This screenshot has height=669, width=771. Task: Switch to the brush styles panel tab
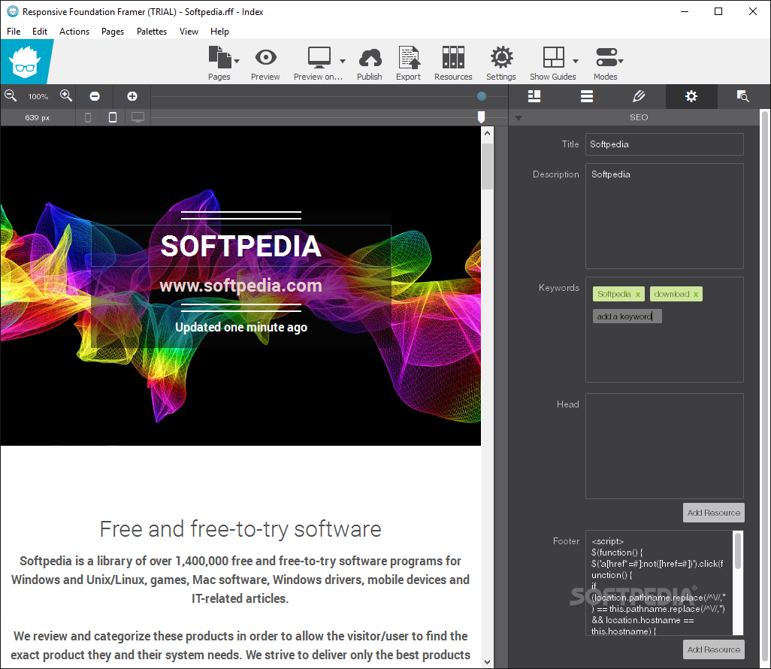point(639,96)
